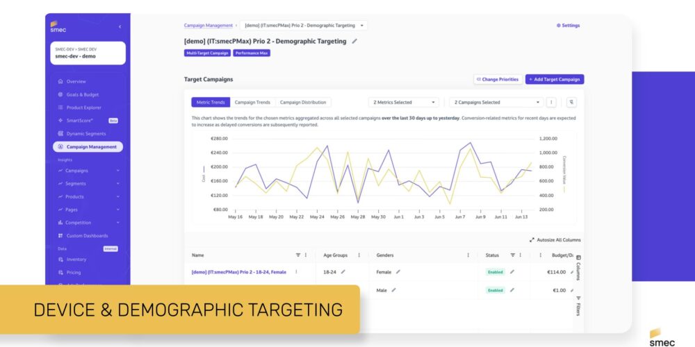
Task: Open the 2 Campaigns Selected dropdown
Action: [496, 102]
